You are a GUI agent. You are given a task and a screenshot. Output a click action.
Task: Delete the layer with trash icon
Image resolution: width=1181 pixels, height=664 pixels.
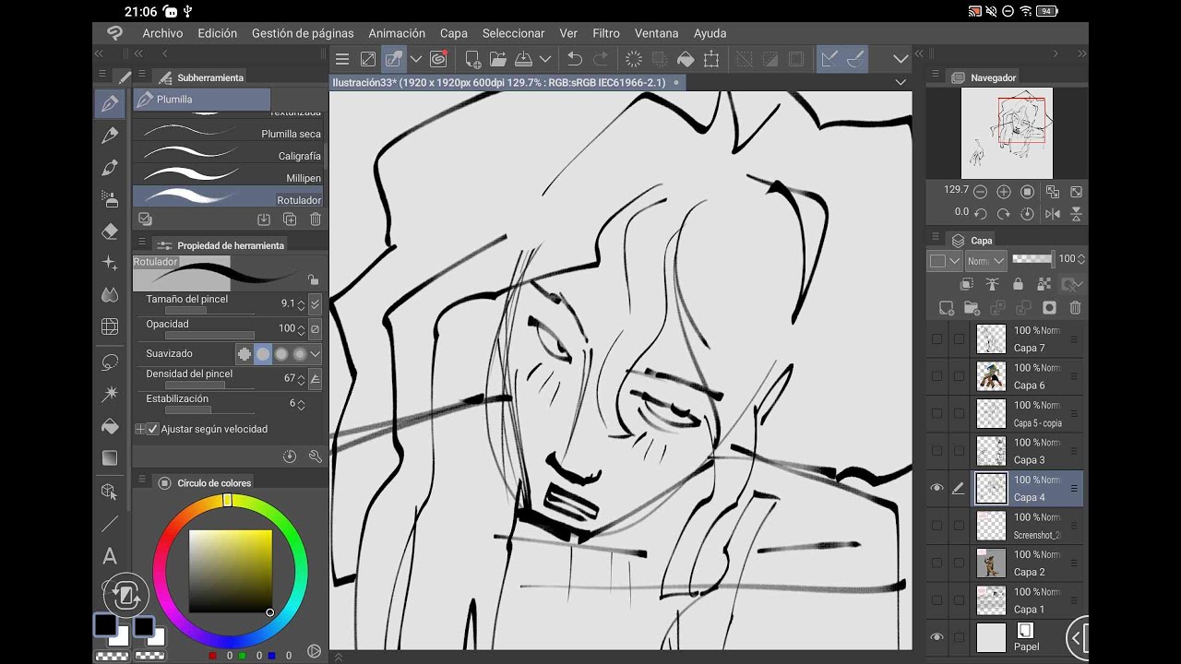coord(1075,308)
